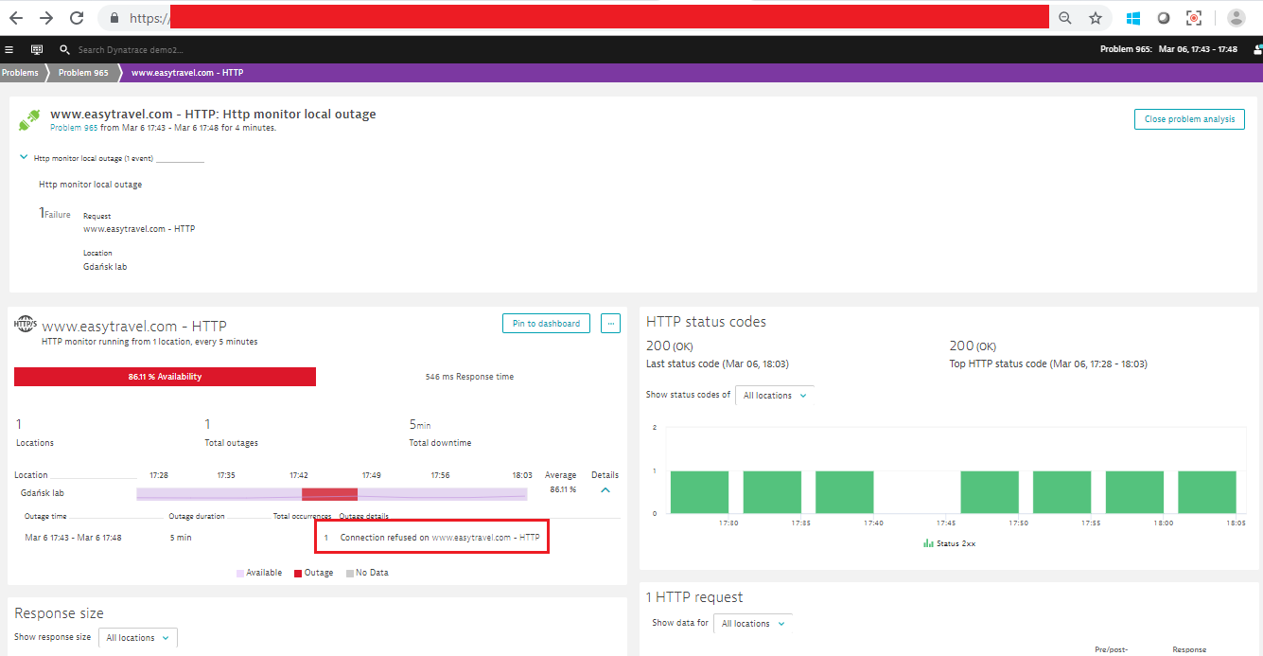Click red outage segment on availability timeline
1263x656 pixels.
pos(329,494)
